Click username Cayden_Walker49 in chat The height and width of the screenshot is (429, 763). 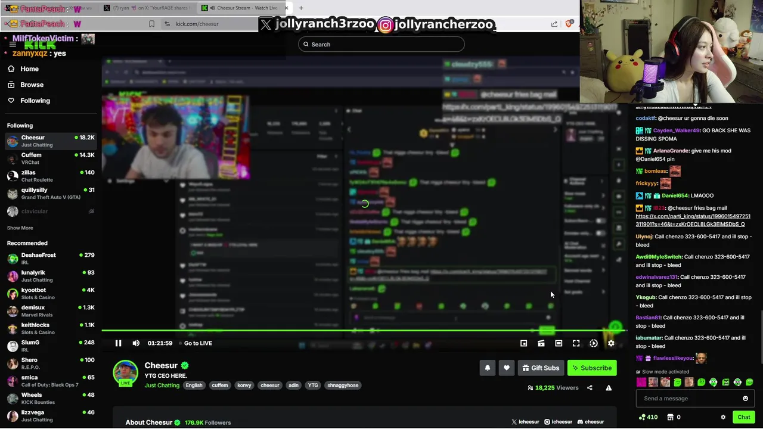tap(676, 130)
